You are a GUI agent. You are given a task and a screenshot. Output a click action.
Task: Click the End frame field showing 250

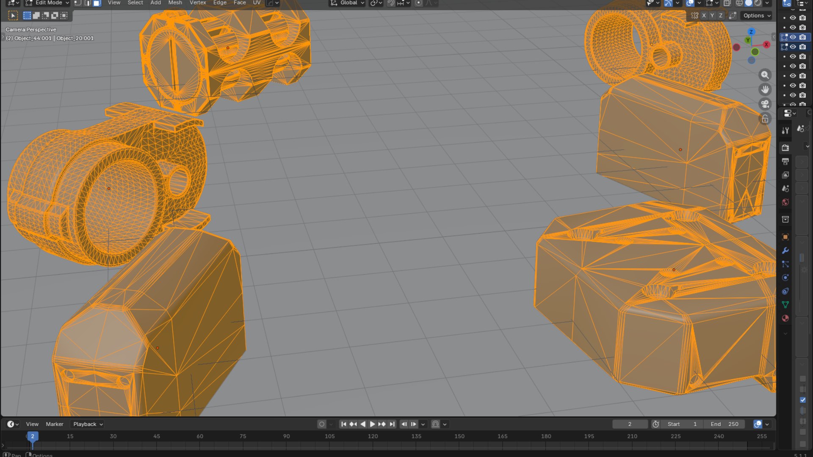pos(725,424)
